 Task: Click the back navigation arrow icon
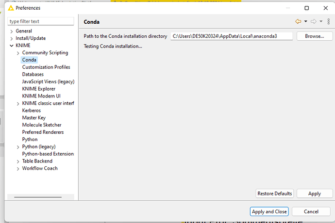[298, 21]
